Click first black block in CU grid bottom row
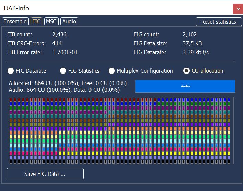 tap(11, 161)
